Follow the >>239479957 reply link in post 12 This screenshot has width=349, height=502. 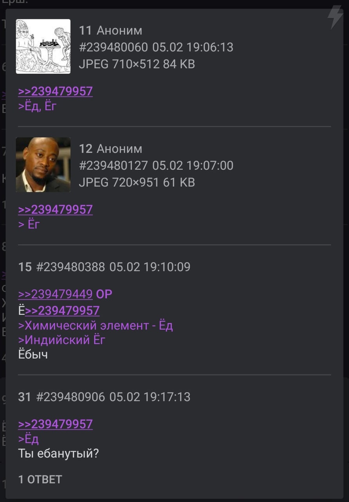click(x=55, y=209)
